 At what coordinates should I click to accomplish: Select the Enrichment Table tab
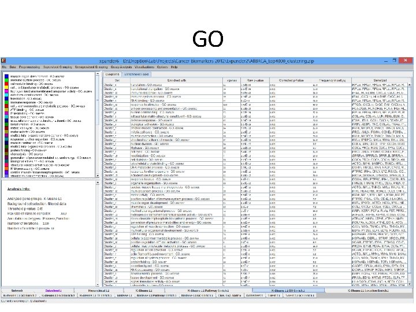pos(136,75)
